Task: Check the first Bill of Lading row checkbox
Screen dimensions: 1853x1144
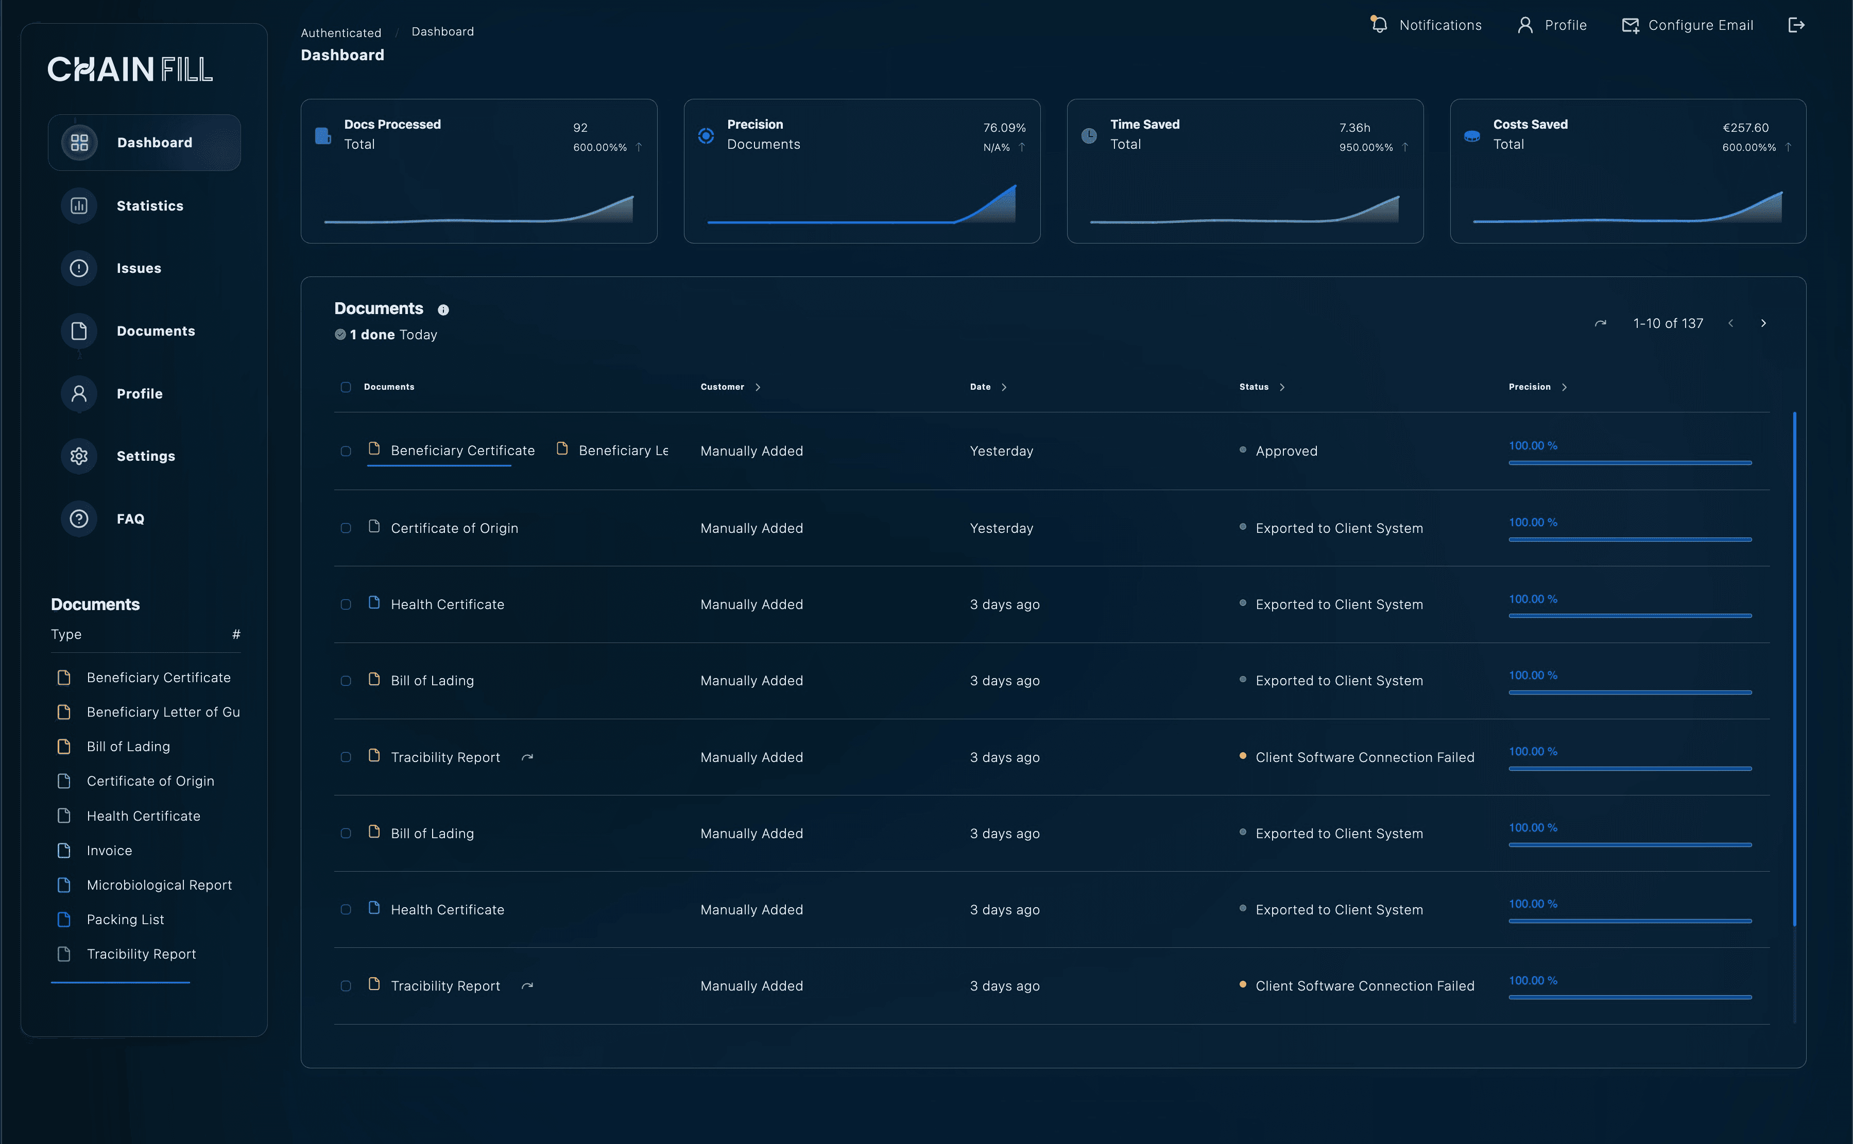Action: [346, 681]
